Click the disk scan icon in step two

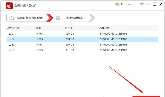[58, 18]
